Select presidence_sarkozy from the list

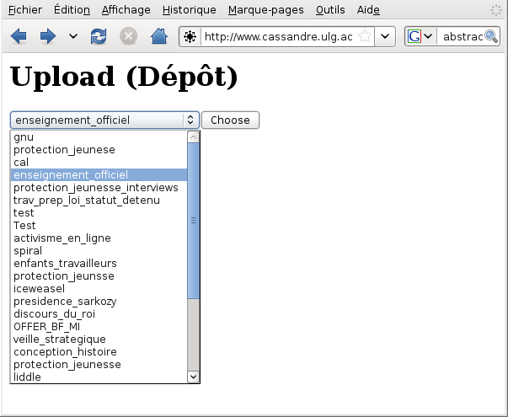pyautogui.click(x=65, y=301)
